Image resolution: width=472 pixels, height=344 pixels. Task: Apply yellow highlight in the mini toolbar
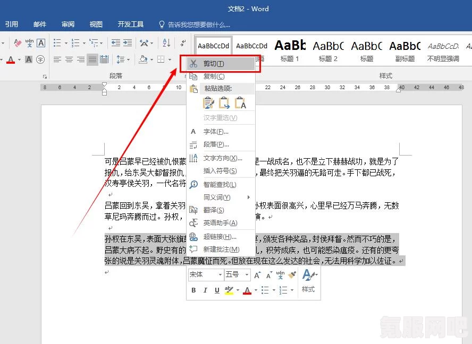[229, 290]
